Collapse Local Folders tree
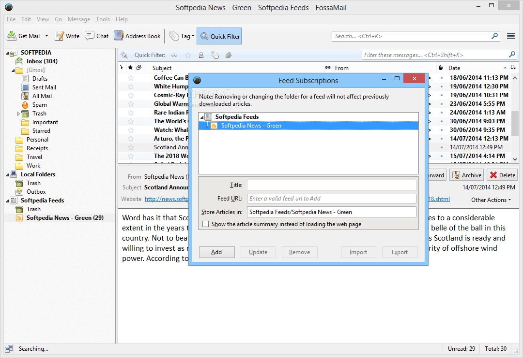The width and height of the screenshot is (523, 358). pyautogui.click(x=7, y=175)
